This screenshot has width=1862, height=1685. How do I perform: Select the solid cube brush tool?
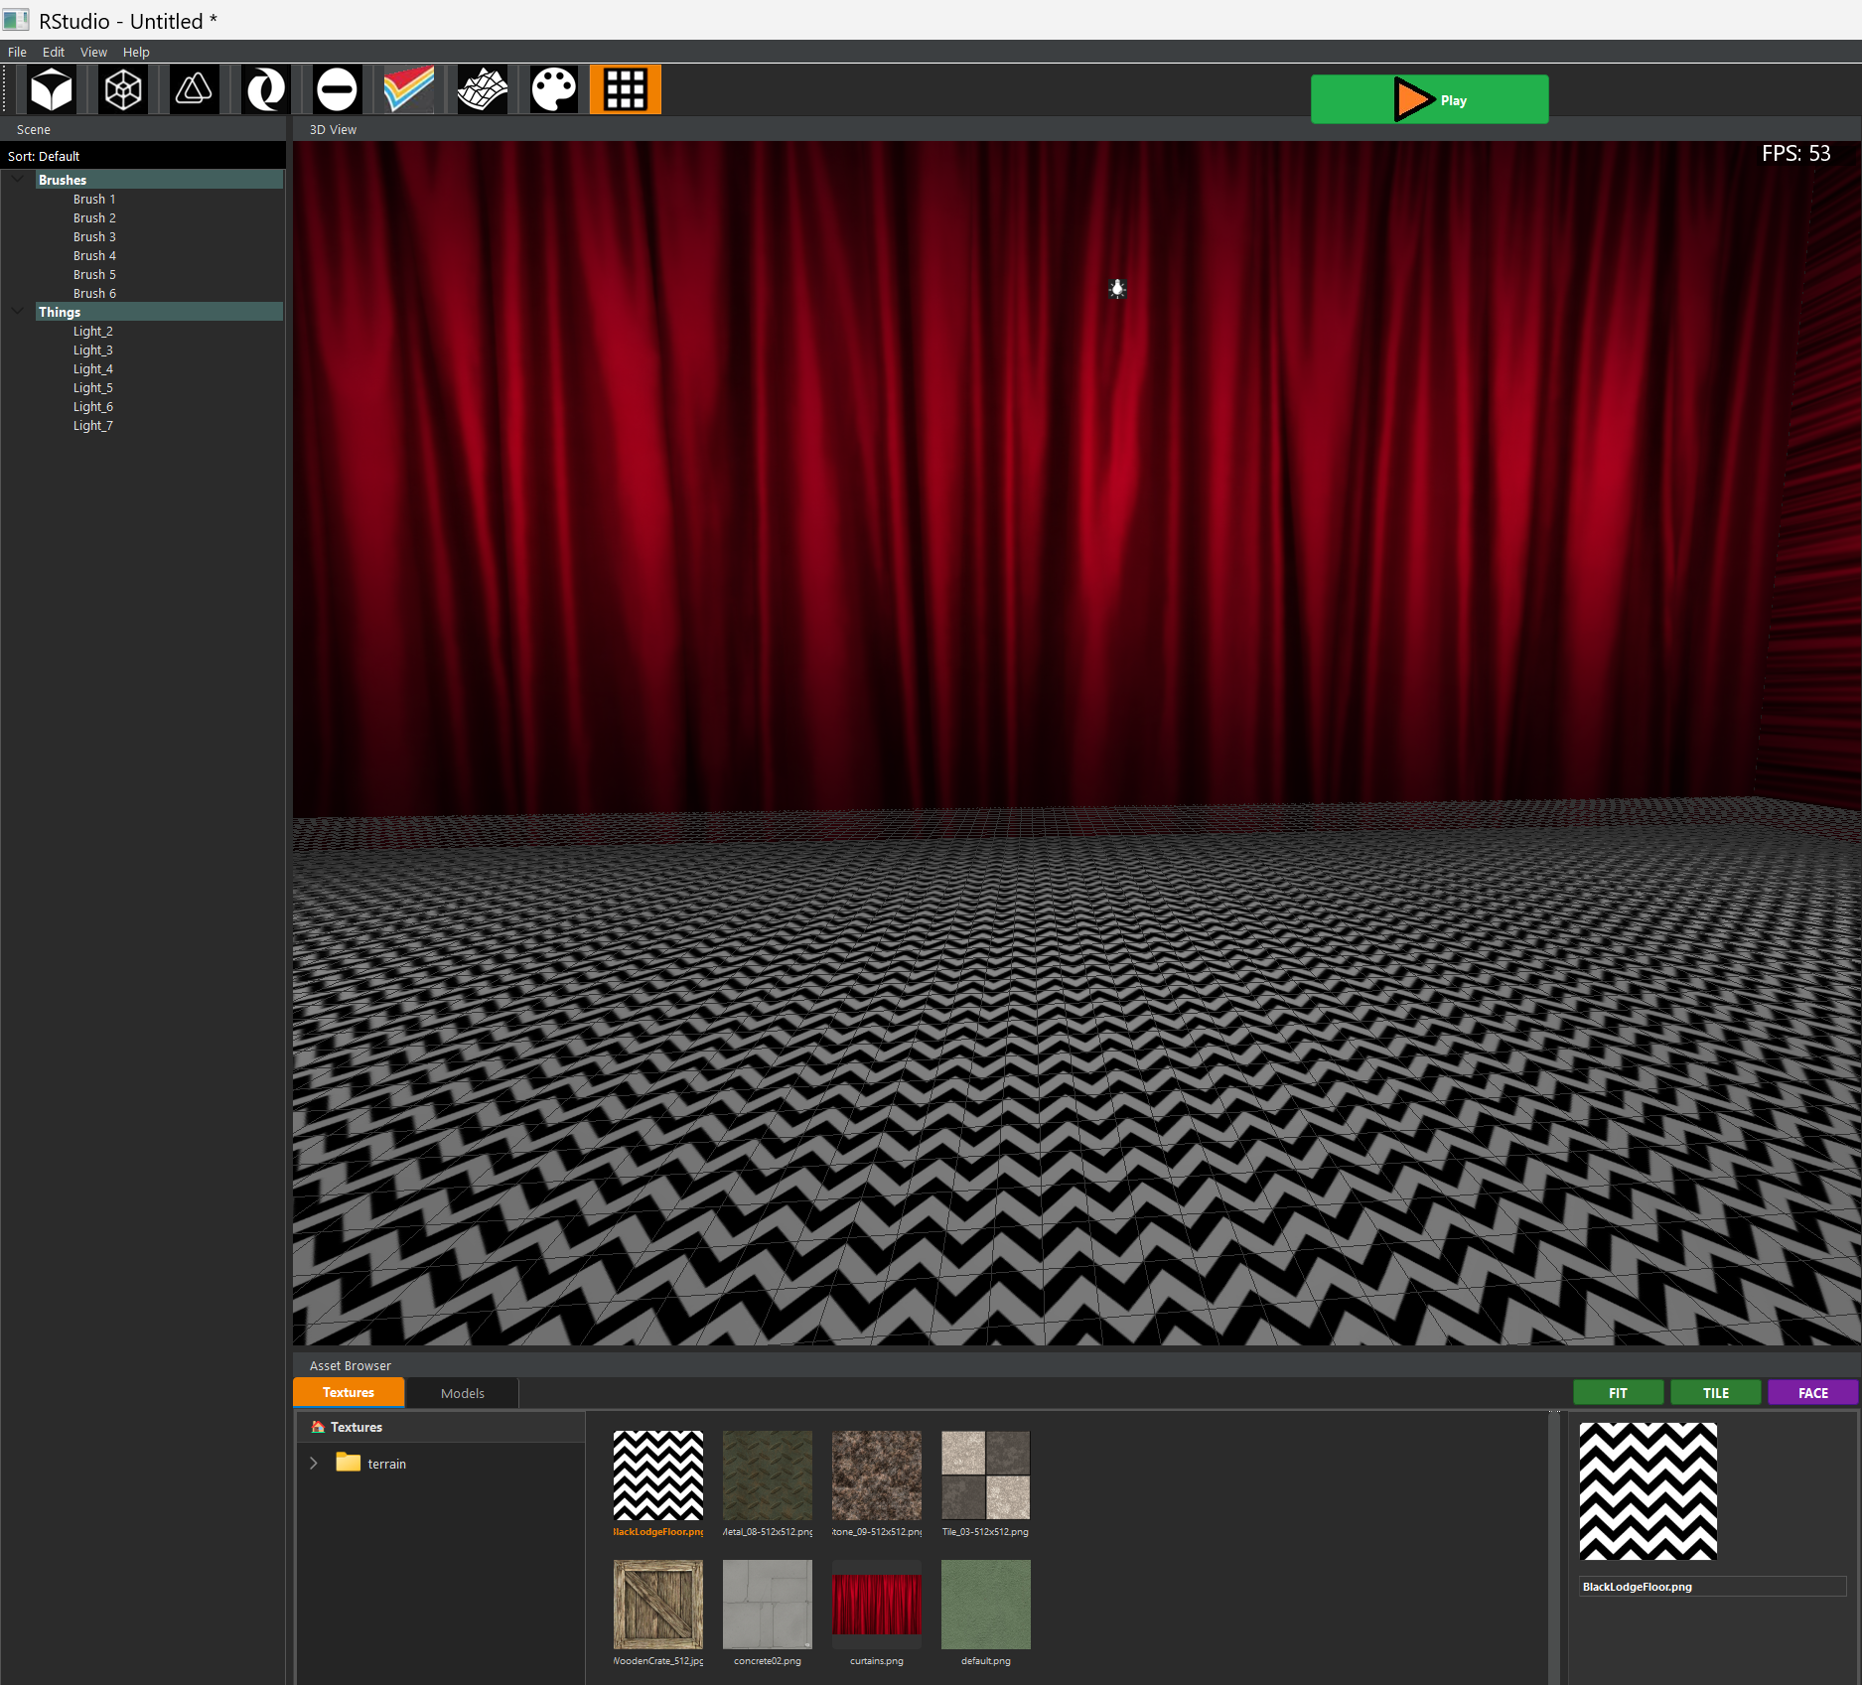(x=52, y=90)
